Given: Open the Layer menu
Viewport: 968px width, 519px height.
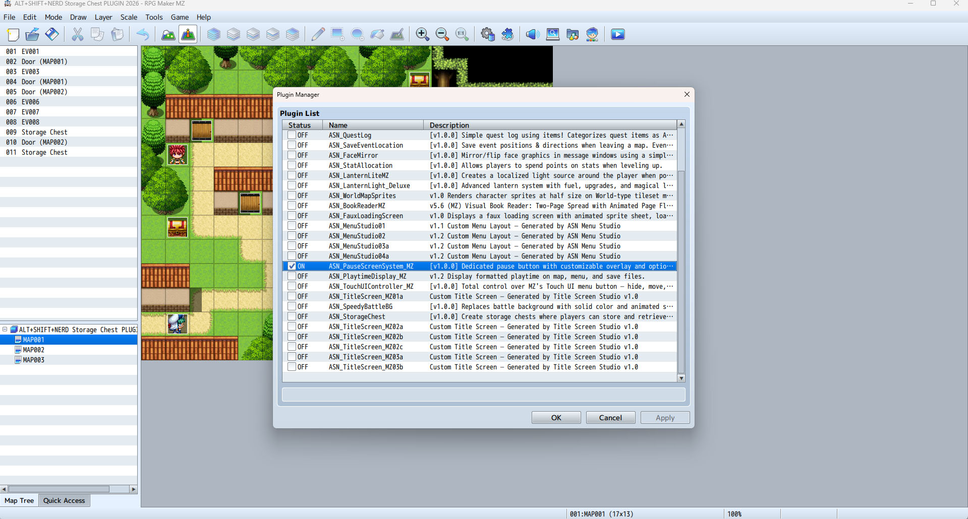Looking at the screenshot, I should [103, 17].
